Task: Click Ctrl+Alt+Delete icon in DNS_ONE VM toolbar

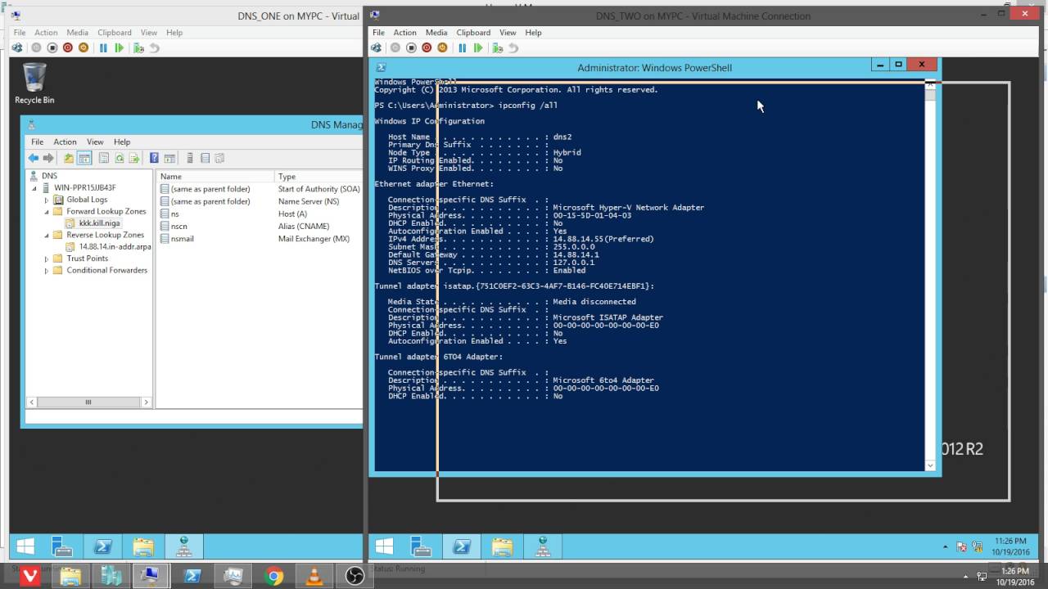Action: [18, 48]
